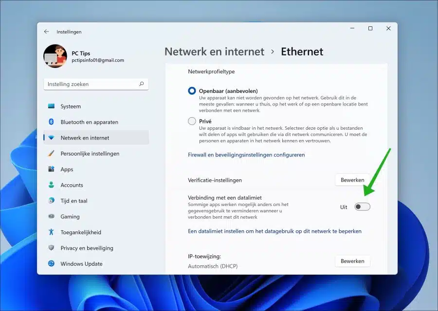The width and height of the screenshot is (438, 311).
Task: Open the Apps sidebar icon
Action: tap(51, 169)
